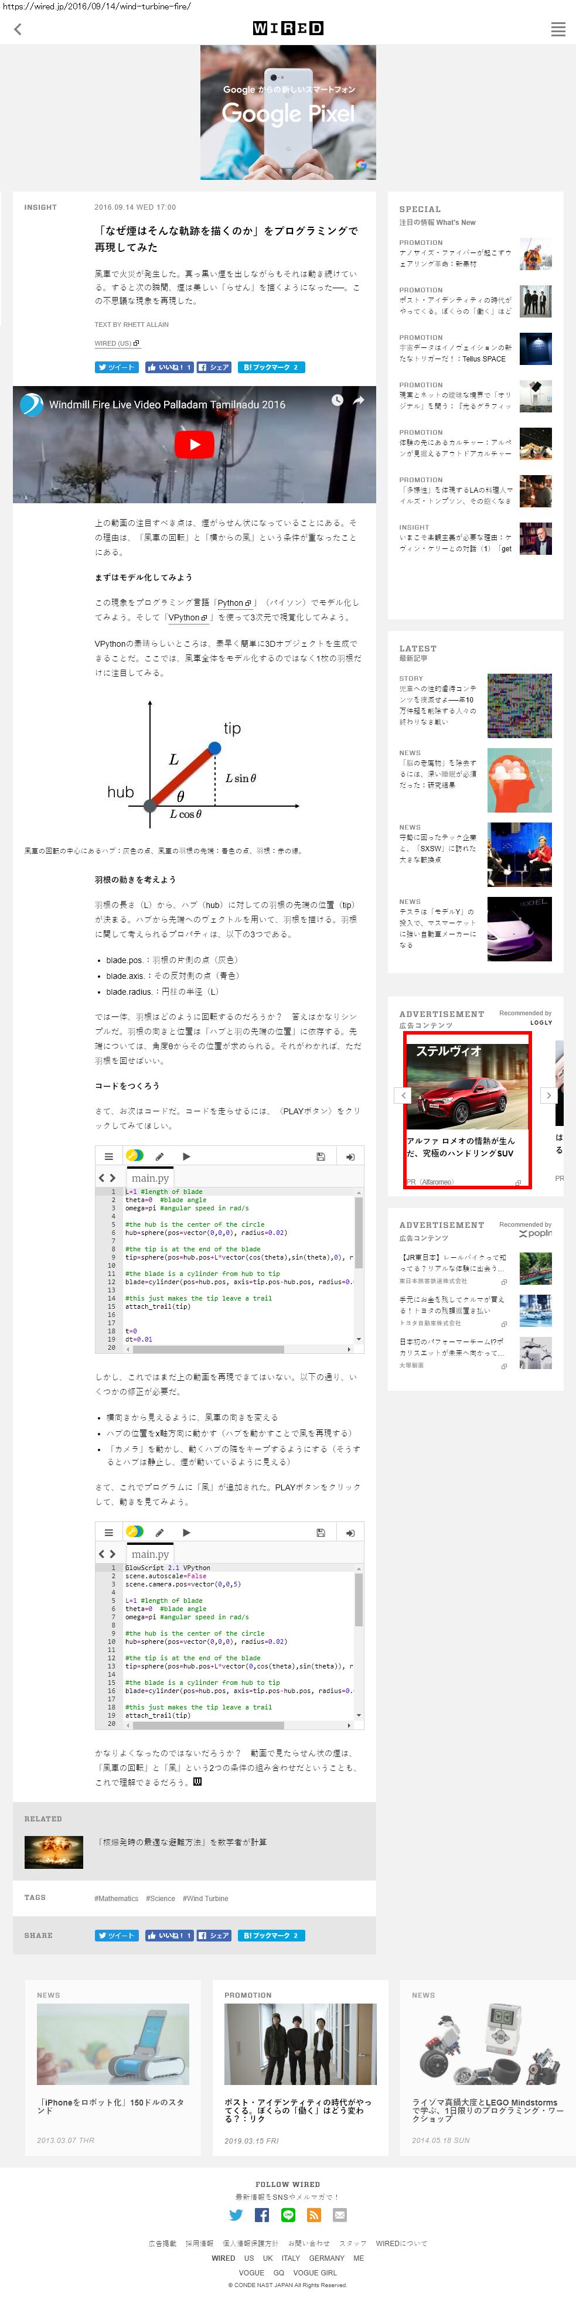Show the previous ad with the carousel's left arrow
576x2300 pixels.
tap(404, 1095)
